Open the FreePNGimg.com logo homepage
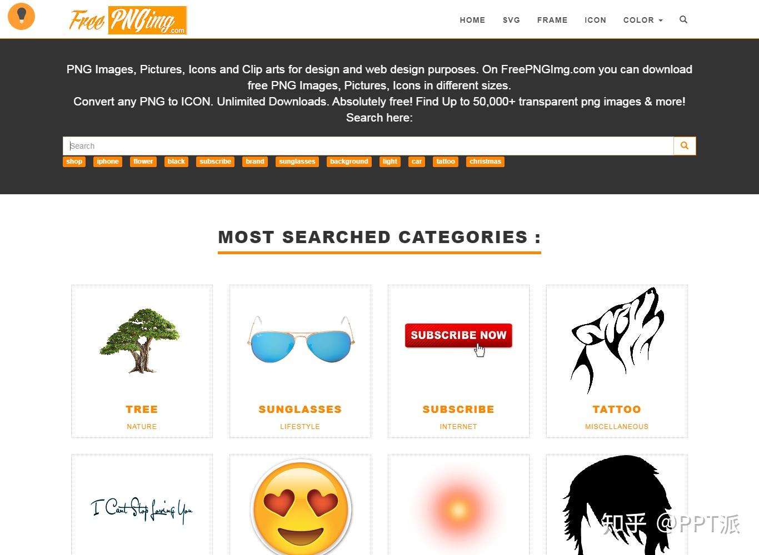Image resolution: width=759 pixels, height=555 pixels. tap(128, 21)
